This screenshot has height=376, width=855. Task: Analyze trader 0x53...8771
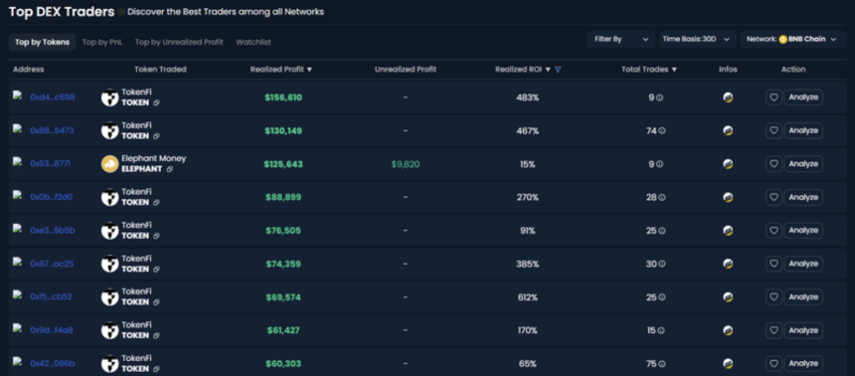click(x=803, y=164)
